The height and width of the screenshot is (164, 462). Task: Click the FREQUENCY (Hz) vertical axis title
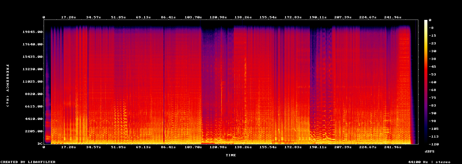7,86
